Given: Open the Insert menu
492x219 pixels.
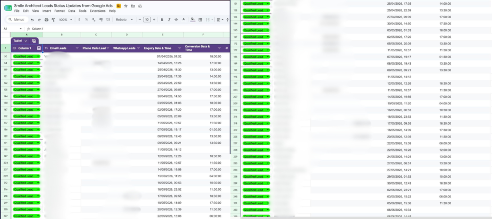Looking at the screenshot, I should [x=47, y=11].
